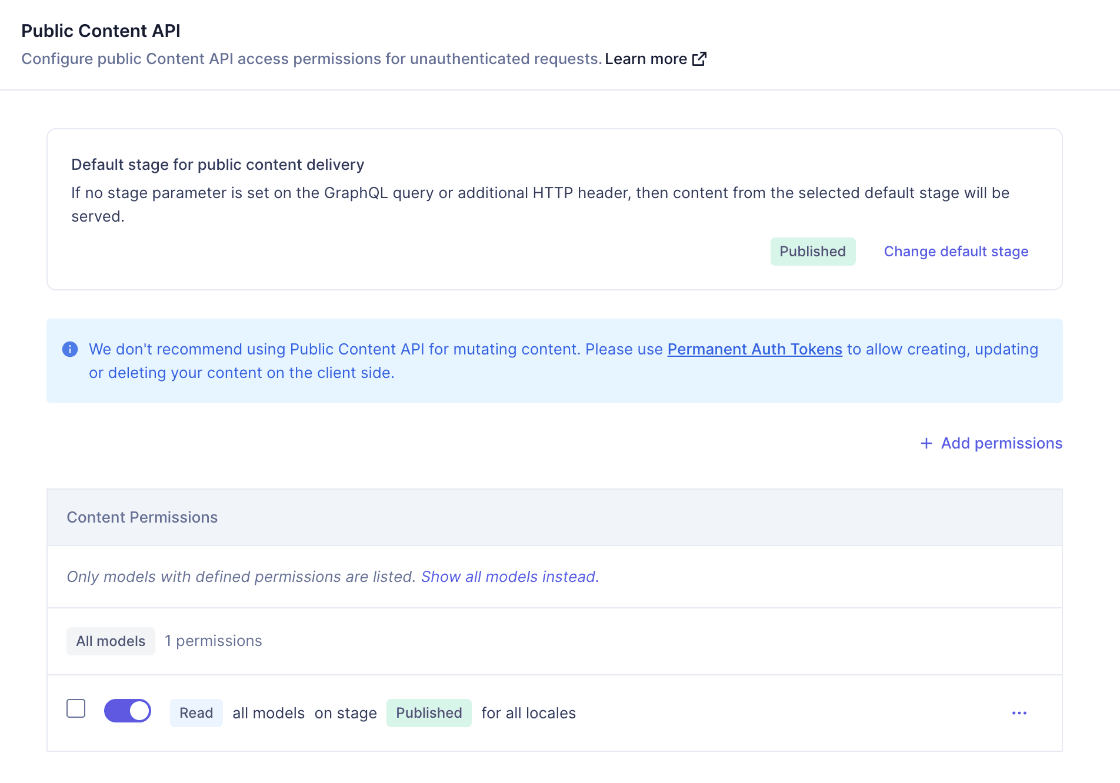This screenshot has height=783, width=1120.
Task: Click the Content Permissions section header
Action: pyautogui.click(x=142, y=517)
